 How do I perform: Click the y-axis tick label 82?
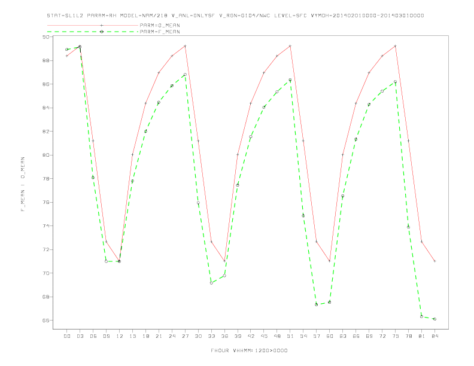(x=45, y=132)
